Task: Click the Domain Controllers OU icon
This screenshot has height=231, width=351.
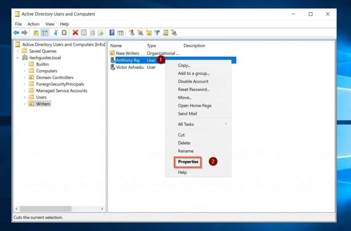Action: click(x=31, y=77)
